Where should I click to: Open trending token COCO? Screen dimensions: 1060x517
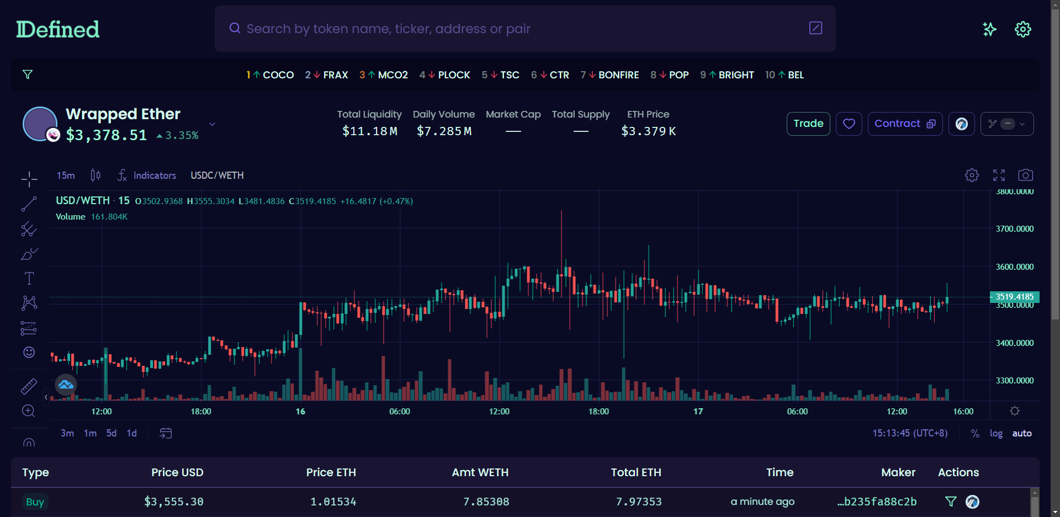pyautogui.click(x=270, y=74)
